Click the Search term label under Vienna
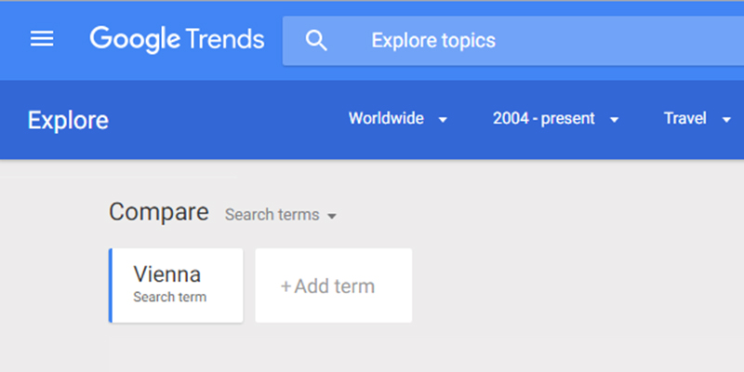The width and height of the screenshot is (744, 372). [170, 298]
